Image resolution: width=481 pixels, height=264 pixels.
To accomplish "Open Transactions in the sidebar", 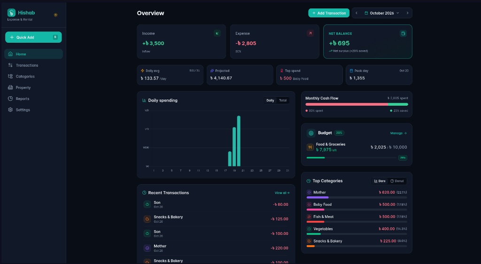I will [33, 65].
